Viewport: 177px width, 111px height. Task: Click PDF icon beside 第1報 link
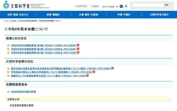(78, 52)
